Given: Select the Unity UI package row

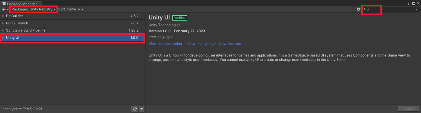Looking at the screenshot, I should tap(72, 38).
